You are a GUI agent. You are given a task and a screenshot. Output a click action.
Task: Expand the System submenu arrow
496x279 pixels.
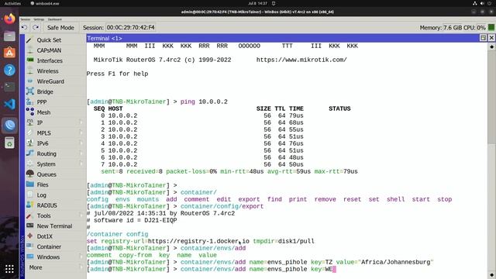point(81,164)
